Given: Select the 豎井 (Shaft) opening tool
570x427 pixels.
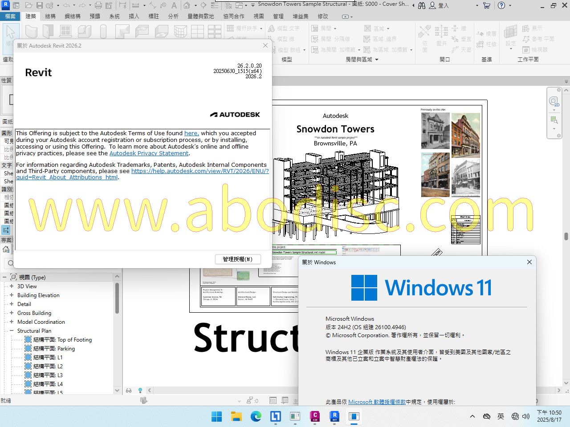Looking at the screenshot, I should [x=441, y=36].
